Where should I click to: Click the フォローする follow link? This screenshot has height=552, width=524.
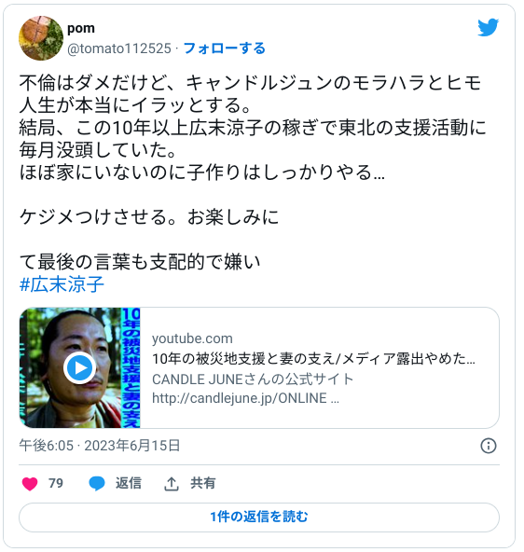pyautogui.click(x=225, y=48)
